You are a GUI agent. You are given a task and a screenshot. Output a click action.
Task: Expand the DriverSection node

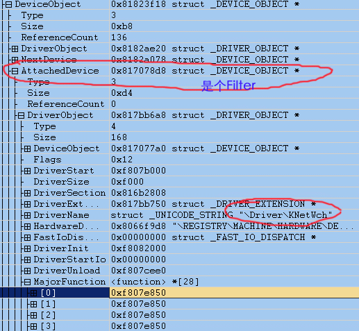[x=27, y=193]
